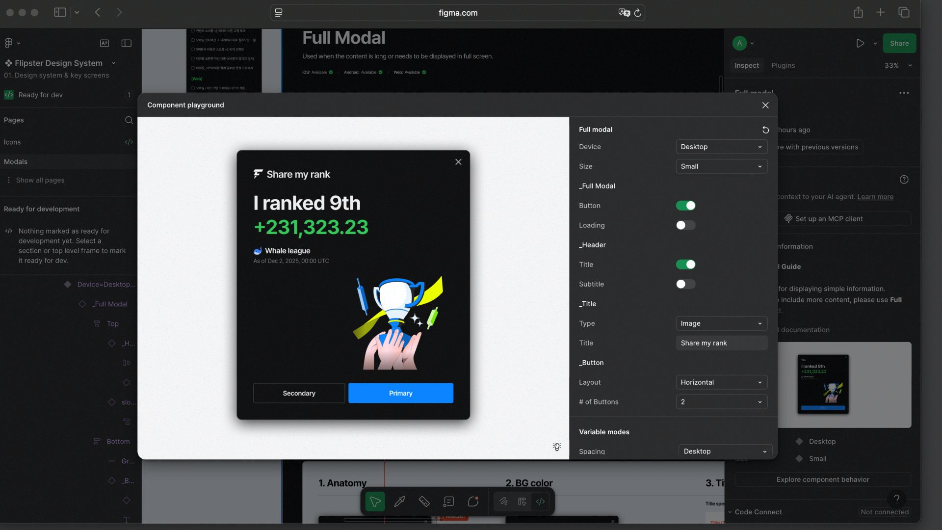Open the floating help button at bottom right
The width and height of the screenshot is (942, 530).
coord(896,499)
